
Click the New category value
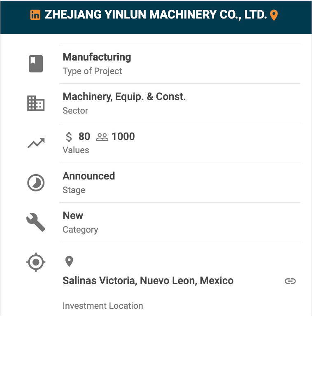pyautogui.click(x=73, y=216)
